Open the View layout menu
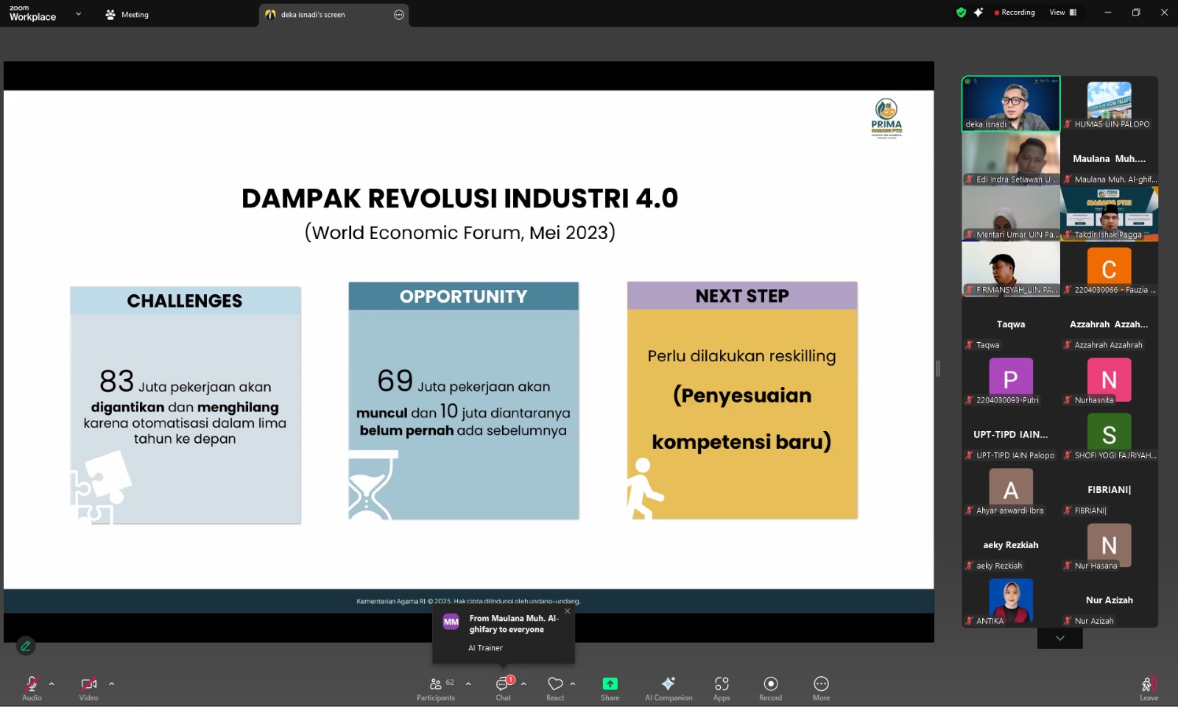The width and height of the screenshot is (1178, 707). pos(1062,13)
